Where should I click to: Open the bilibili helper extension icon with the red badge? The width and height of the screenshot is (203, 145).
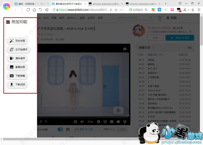pos(179,10)
